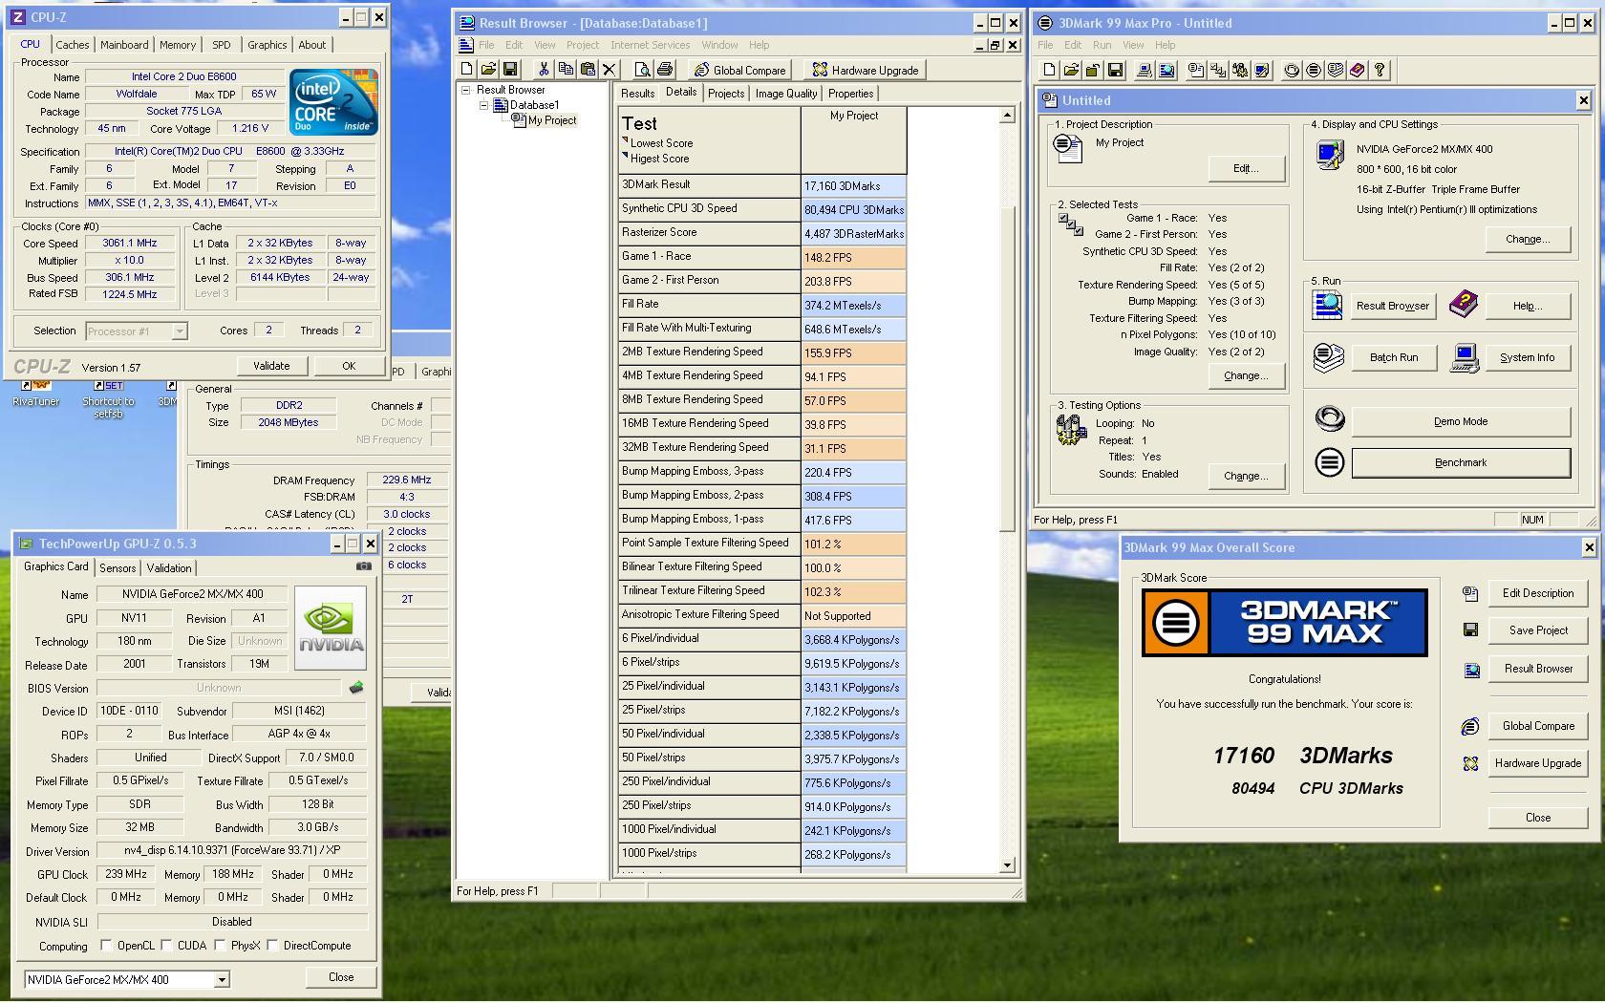Click Edit button in Project Description

point(1246,168)
